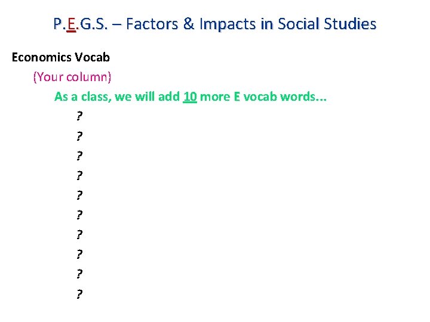
Task: Click the first question mark bullet
Action: click(x=79, y=116)
